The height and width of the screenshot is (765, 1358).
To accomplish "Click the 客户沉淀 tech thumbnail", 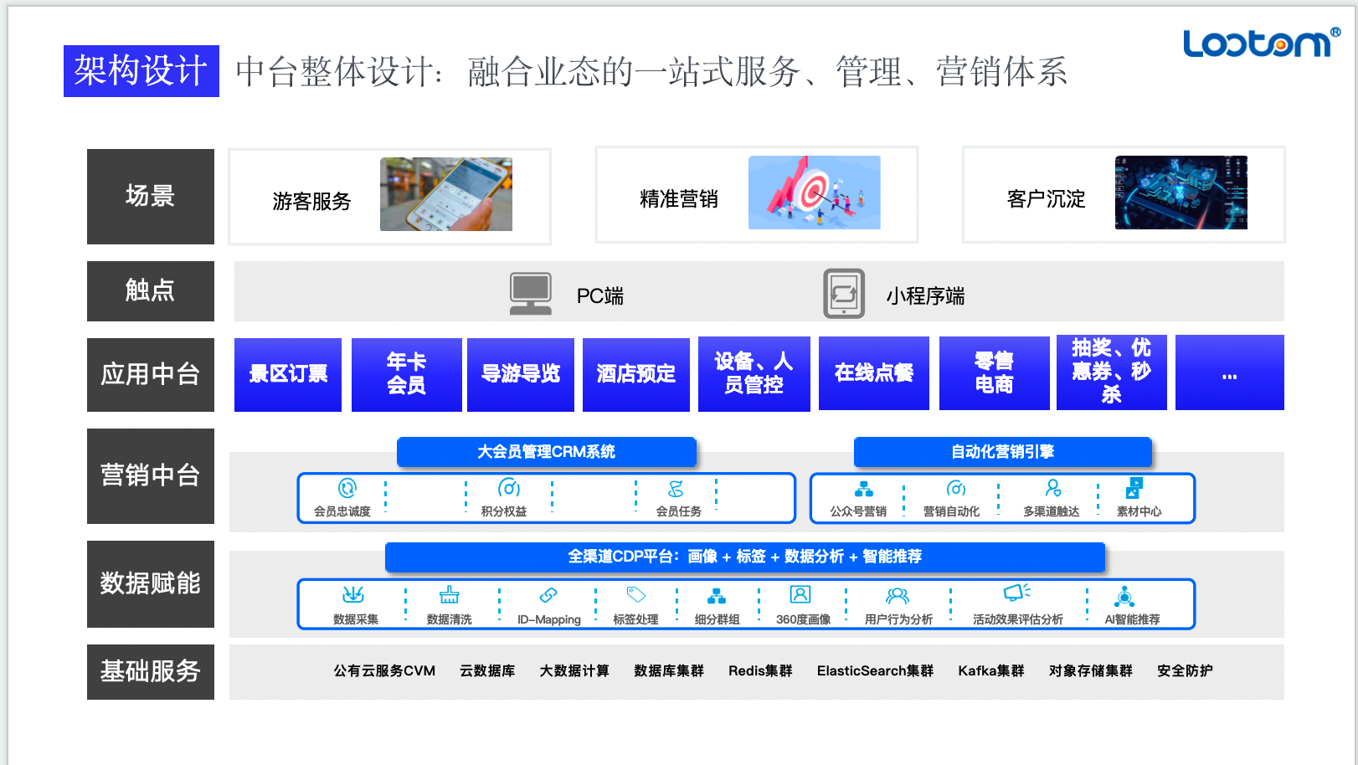I will [1181, 193].
